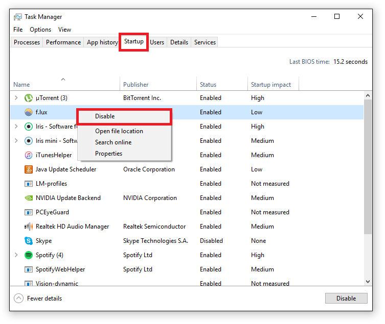385x324 pixels.
Task: Select the iTunesHelper row name
Action: [x=54, y=155]
